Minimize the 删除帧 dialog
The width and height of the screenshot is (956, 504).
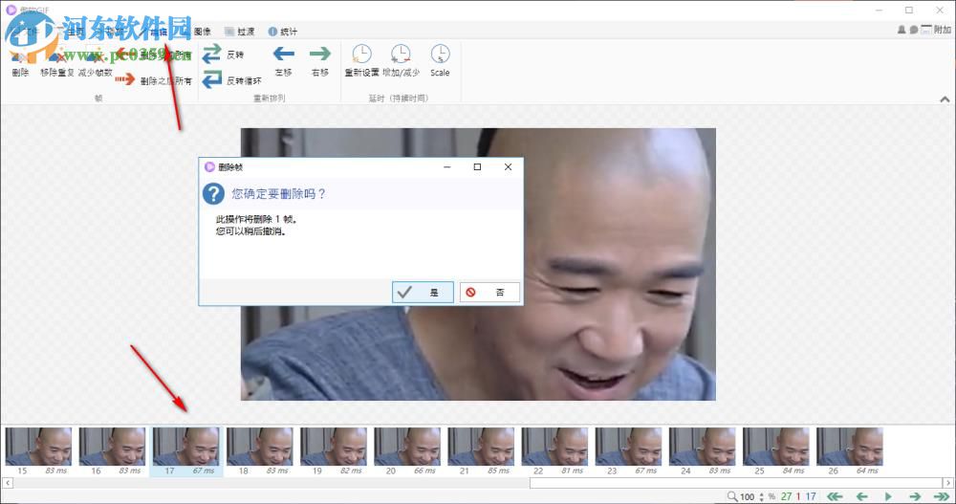click(x=446, y=166)
